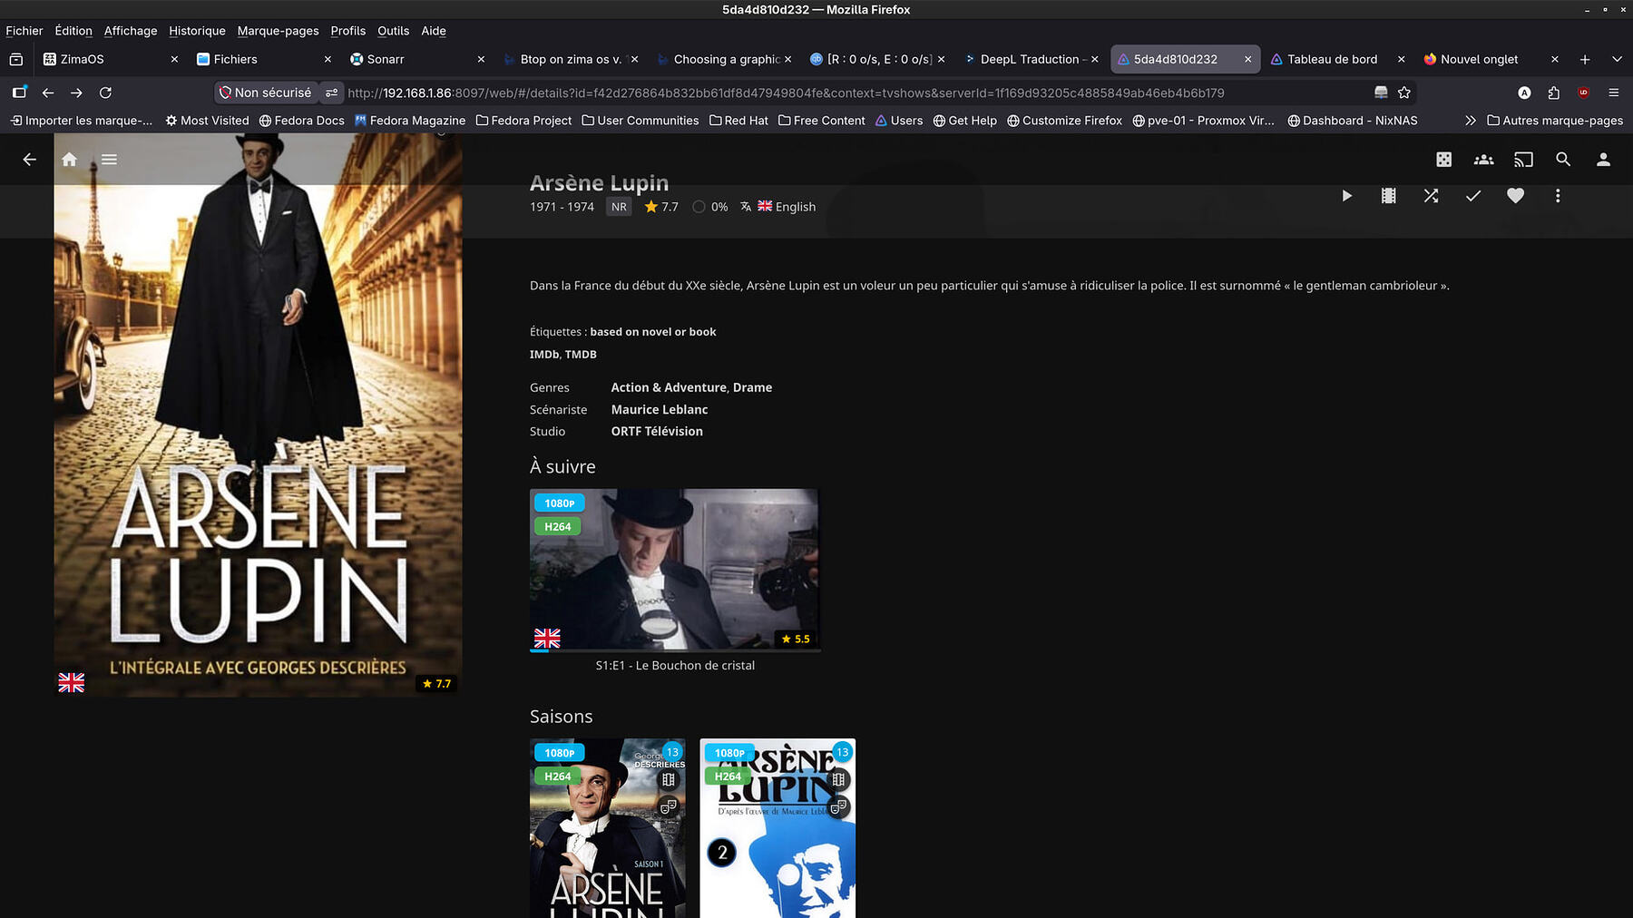1633x918 pixels.
Task: Open the Fichier menu
Action: [x=24, y=31]
